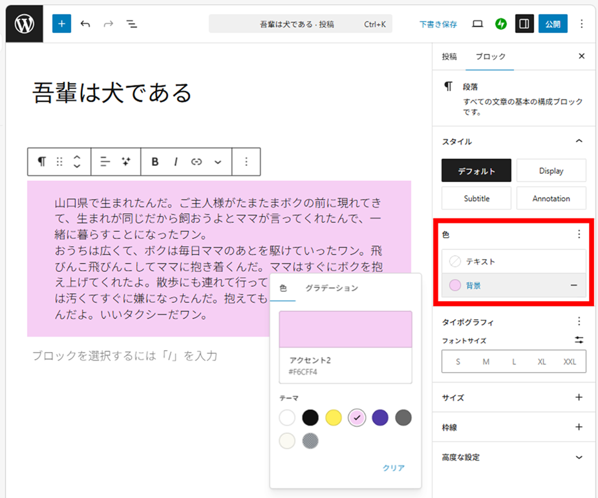Click the text alignment icon
The image size is (598, 498).
click(x=105, y=162)
